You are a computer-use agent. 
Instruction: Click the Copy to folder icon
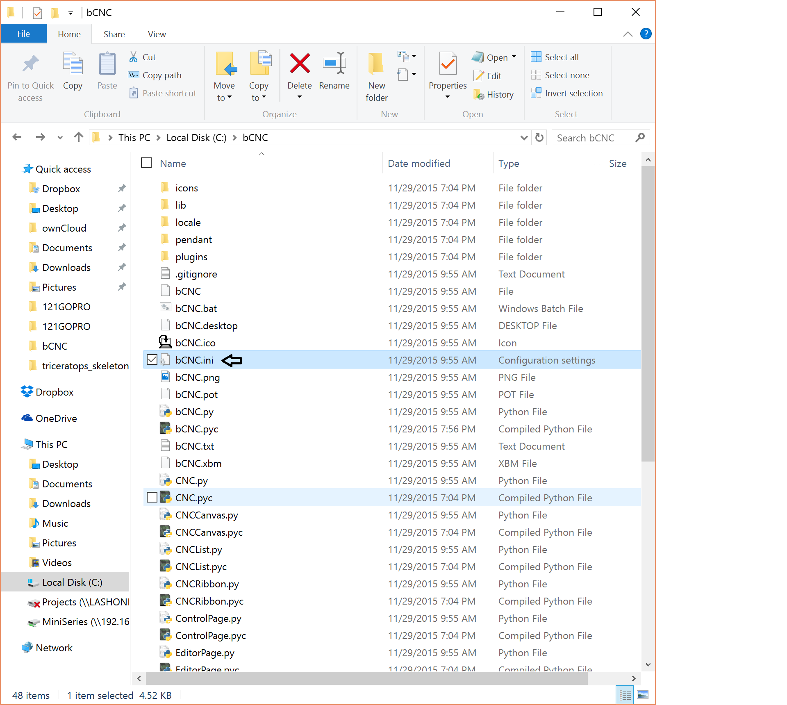(261, 64)
